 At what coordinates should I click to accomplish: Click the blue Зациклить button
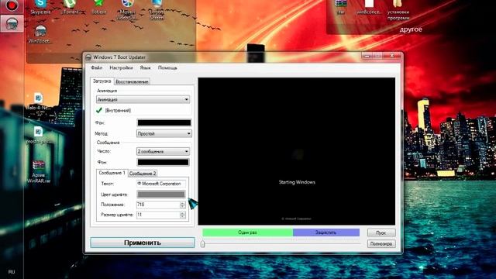pyautogui.click(x=325, y=232)
